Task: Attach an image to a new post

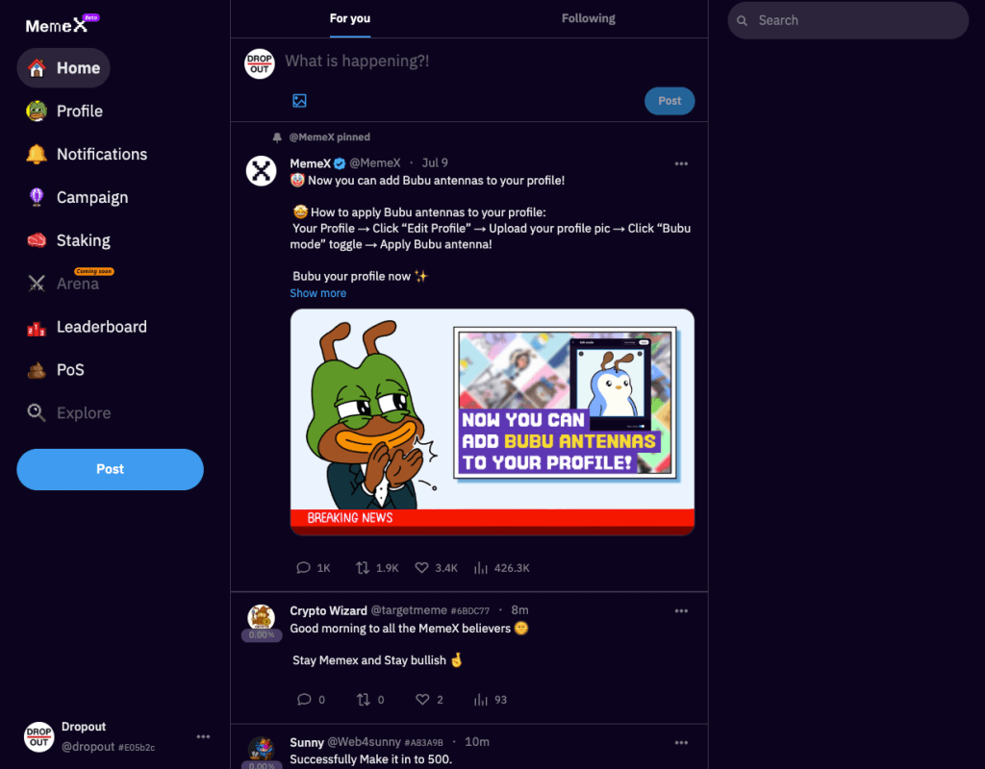Action: (x=298, y=100)
